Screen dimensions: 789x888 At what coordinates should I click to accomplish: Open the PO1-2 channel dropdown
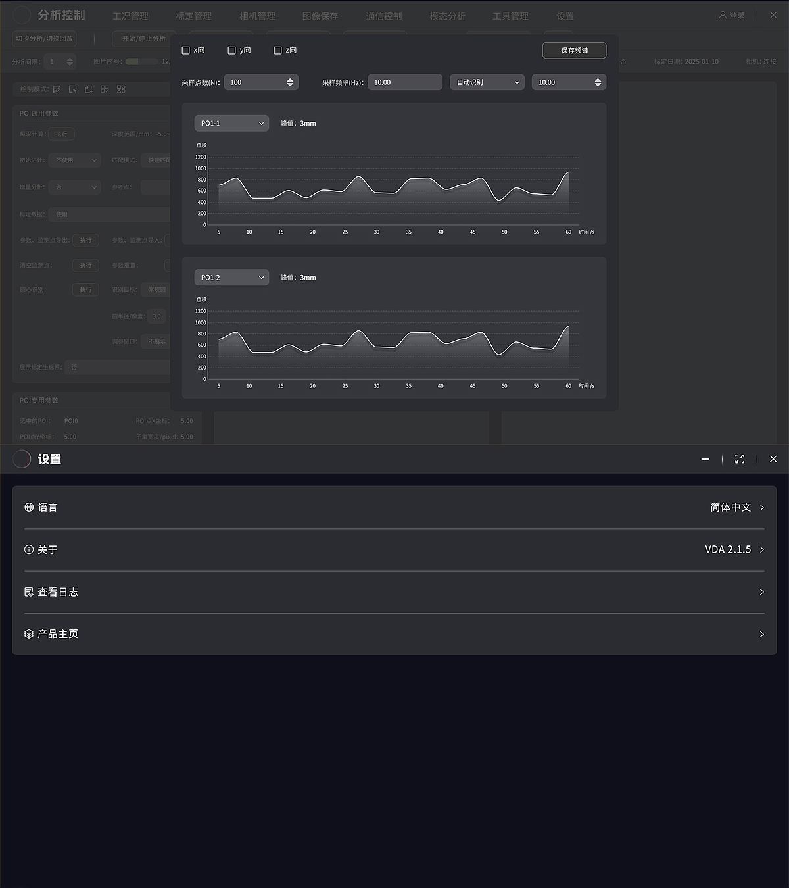point(231,278)
